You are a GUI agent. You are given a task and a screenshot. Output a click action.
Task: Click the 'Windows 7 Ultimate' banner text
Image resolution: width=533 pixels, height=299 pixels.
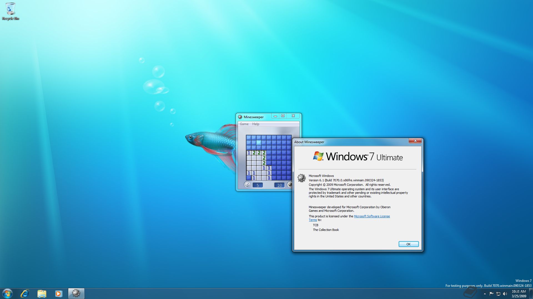click(x=364, y=157)
